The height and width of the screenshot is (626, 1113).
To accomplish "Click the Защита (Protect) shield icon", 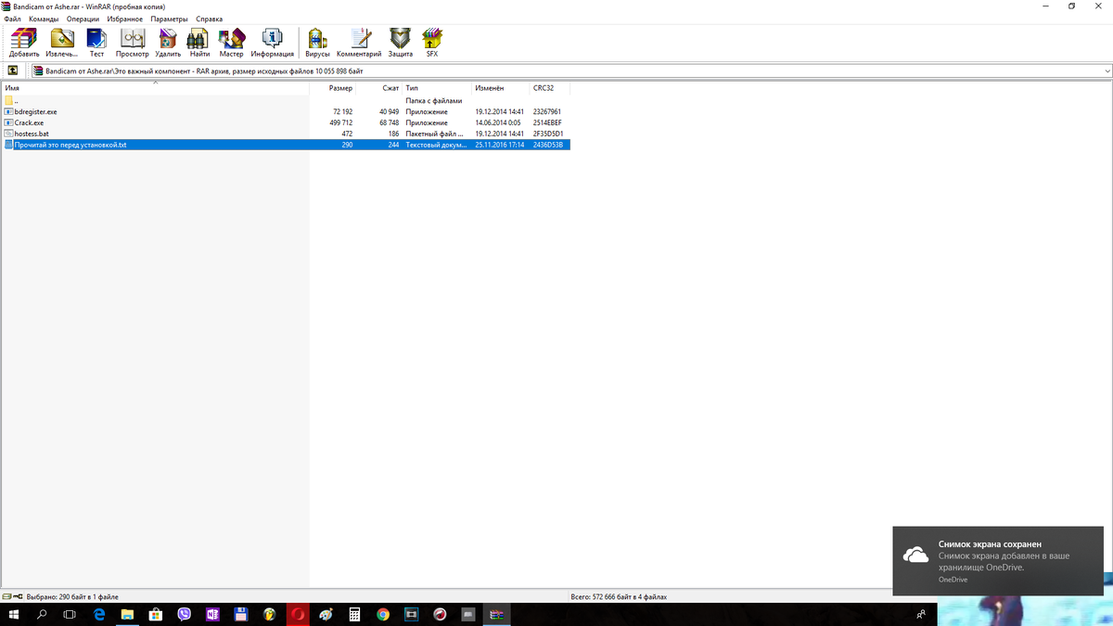I will point(400,39).
